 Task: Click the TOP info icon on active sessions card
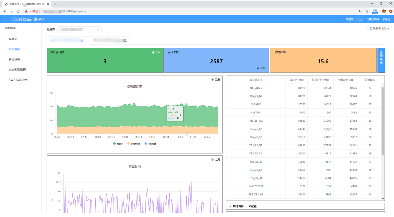[153, 53]
